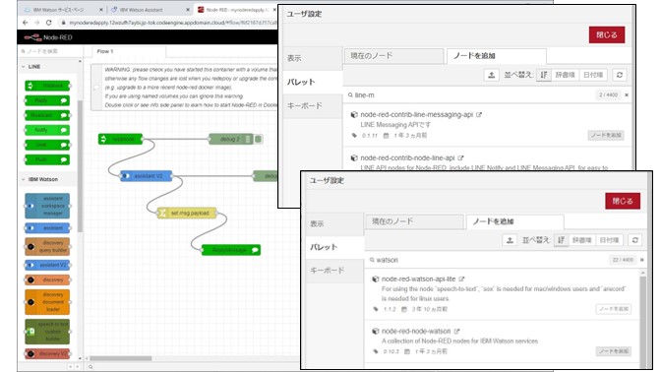Select the set msg.payload change node
Viewport: 661px width, 372px height.
[187, 213]
